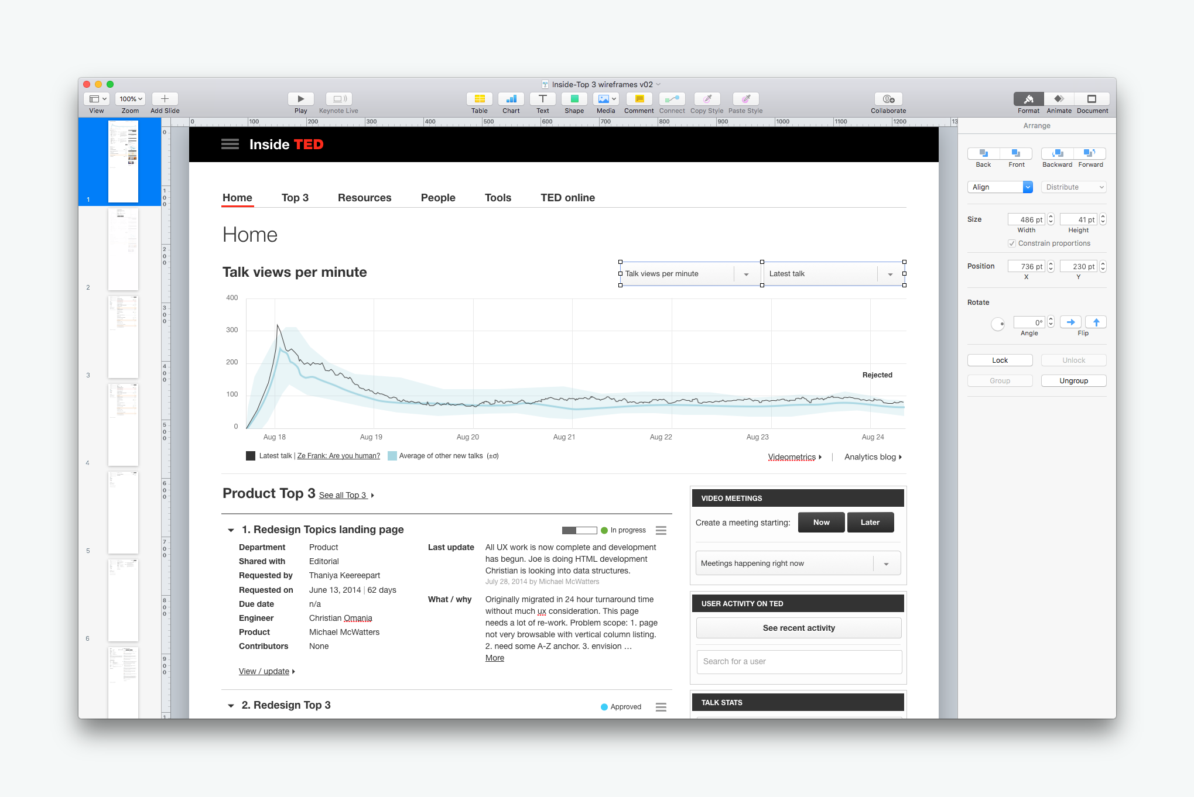Select the Tools nav tab
1194x797 pixels.
(x=498, y=198)
